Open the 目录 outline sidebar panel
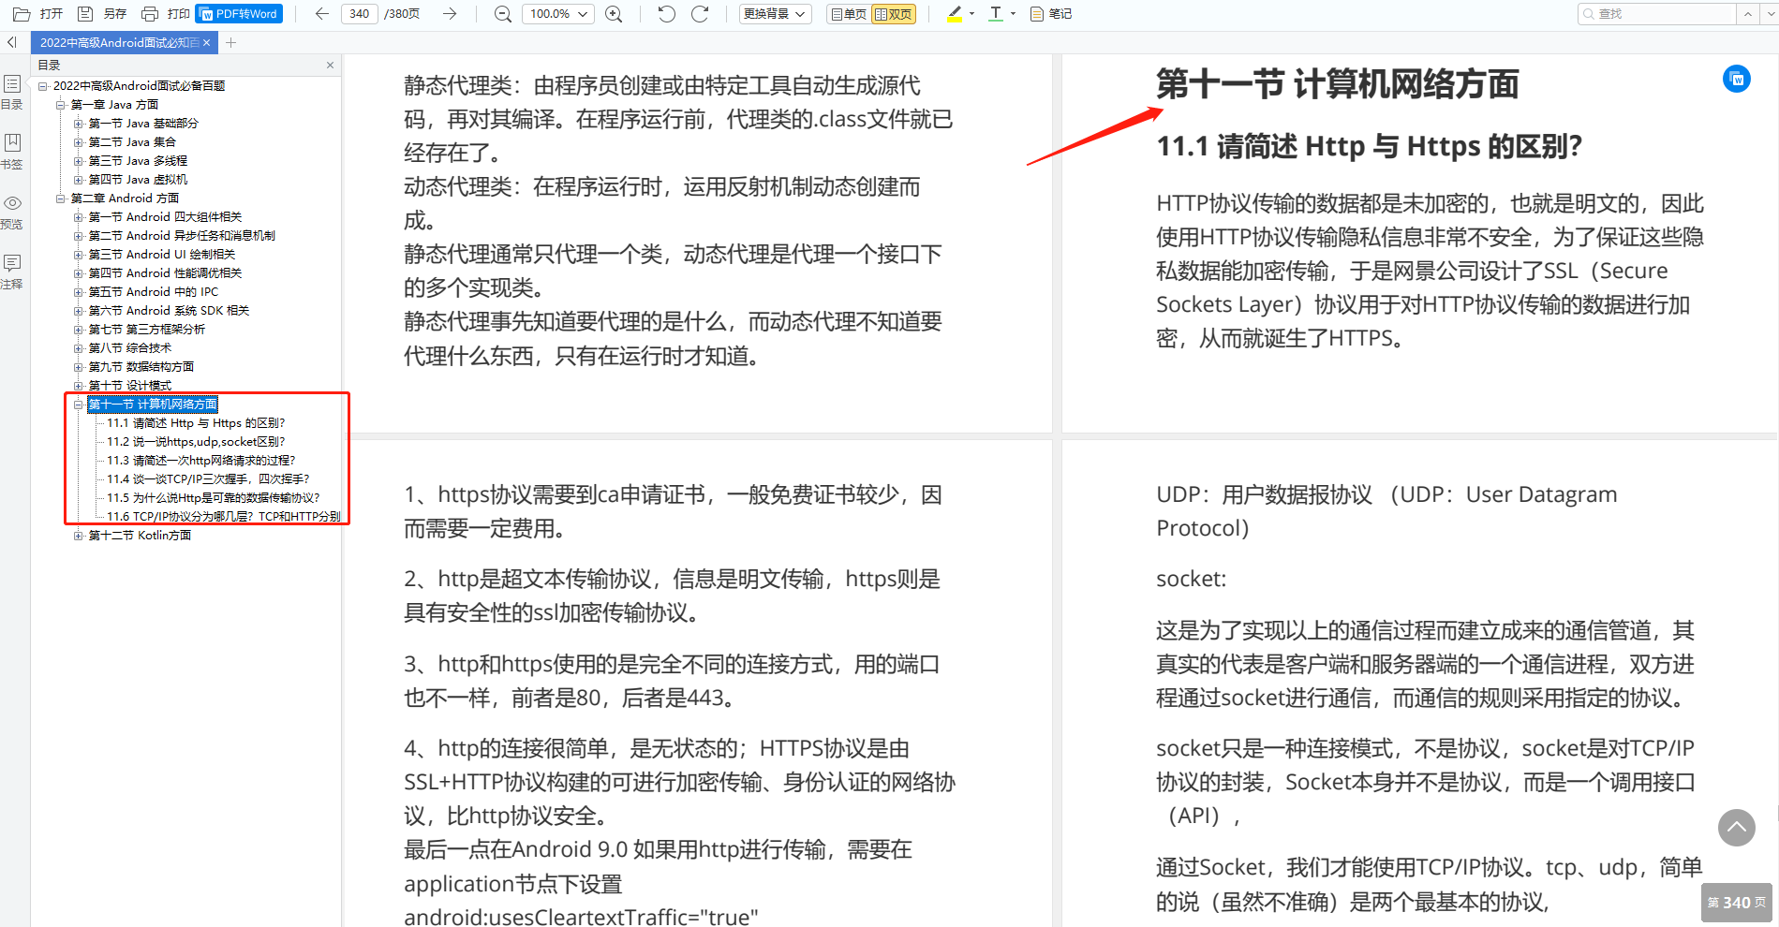This screenshot has width=1779, height=927. click(12, 92)
